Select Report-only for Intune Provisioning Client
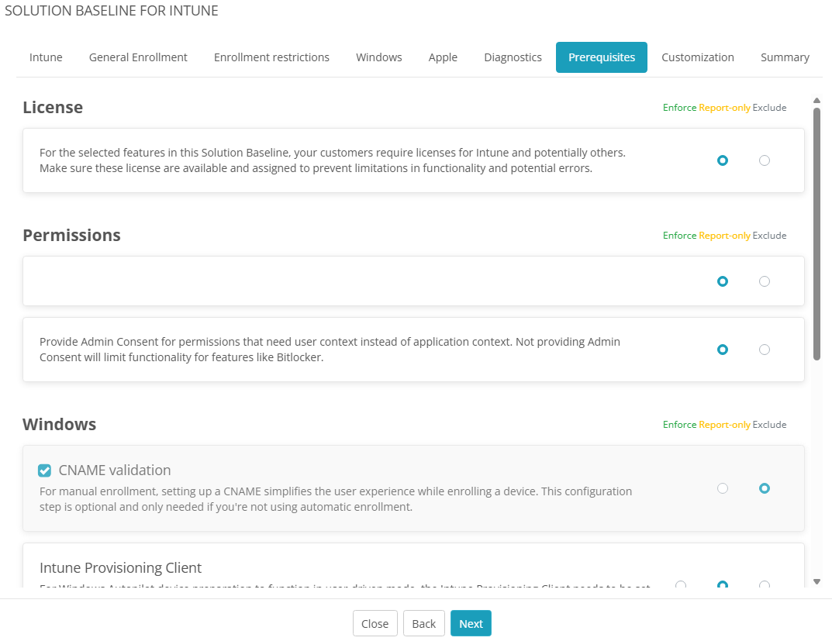Image resolution: width=832 pixels, height=641 pixels. (723, 584)
